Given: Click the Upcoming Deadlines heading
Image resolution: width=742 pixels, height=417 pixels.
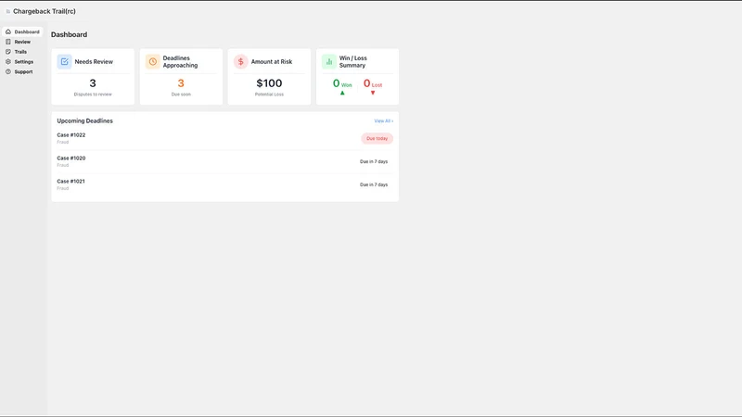Looking at the screenshot, I should tap(84, 121).
